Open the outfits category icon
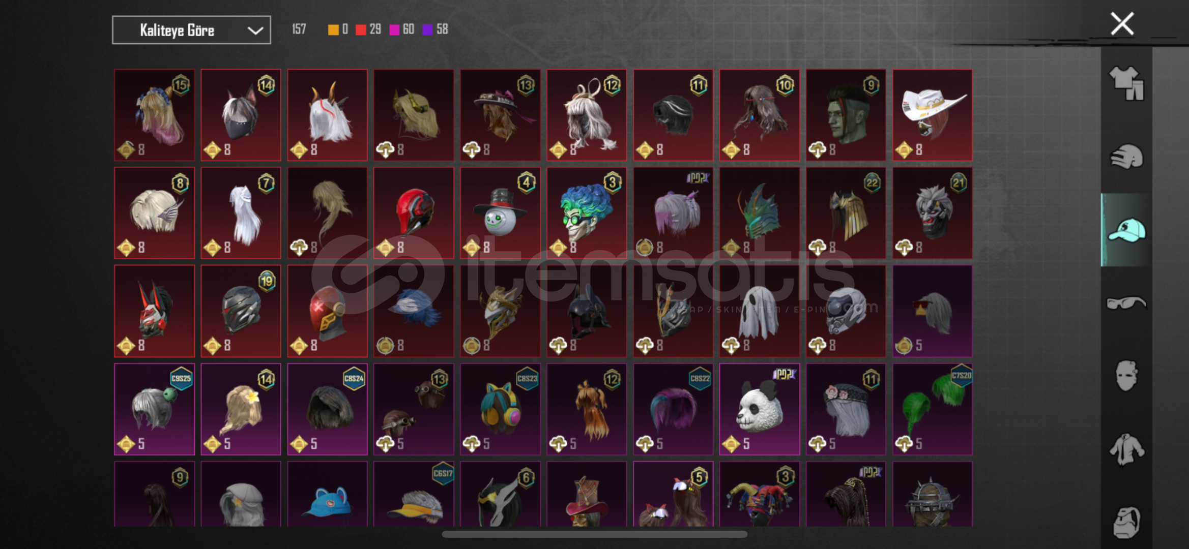Image resolution: width=1189 pixels, height=549 pixels. pos(1126,84)
